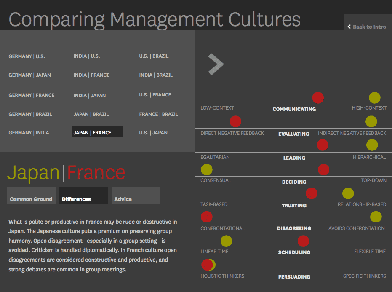Select the India | France comparison

pos(91,75)
